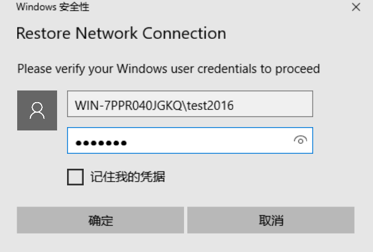Click the masked password dots
This screenshot has width=373, height=252.
101,143
